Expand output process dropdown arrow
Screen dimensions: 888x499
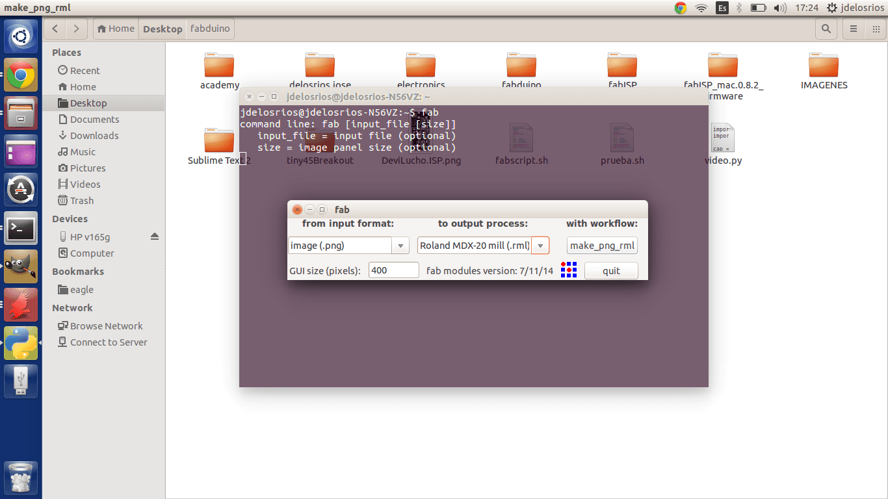(x=540, y=245)
